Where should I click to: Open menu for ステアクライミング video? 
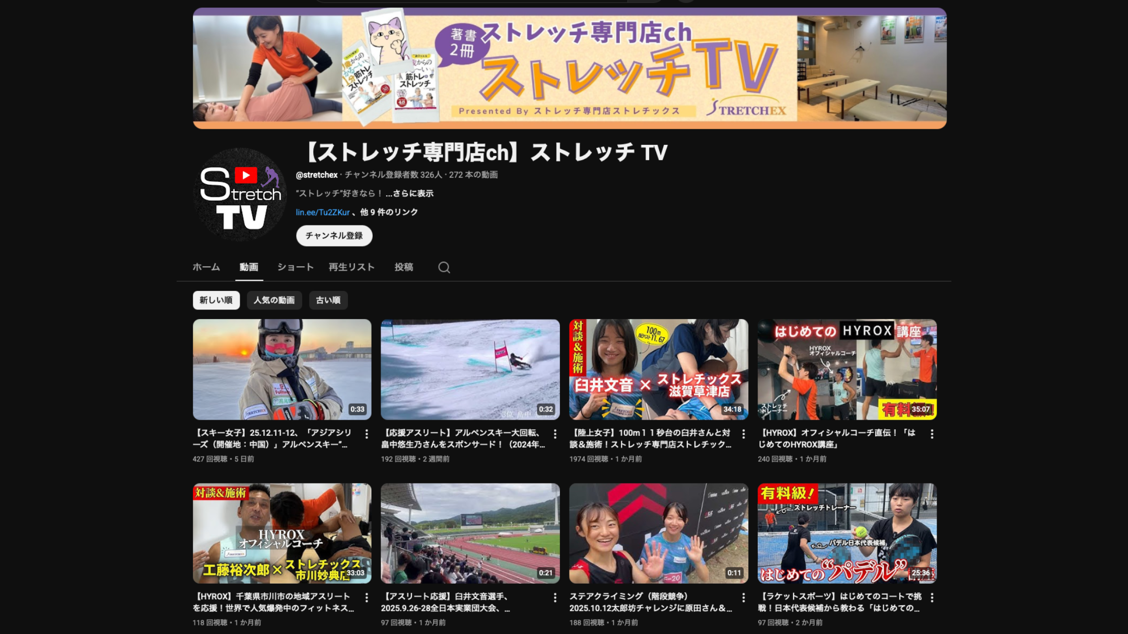point(743,597)
